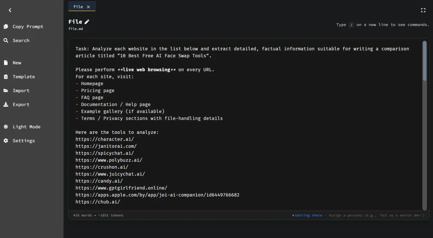The height and width of the screenshot is (238, 433).
Task: Click the Search magnifier icon
Action: tap(6, 40)
